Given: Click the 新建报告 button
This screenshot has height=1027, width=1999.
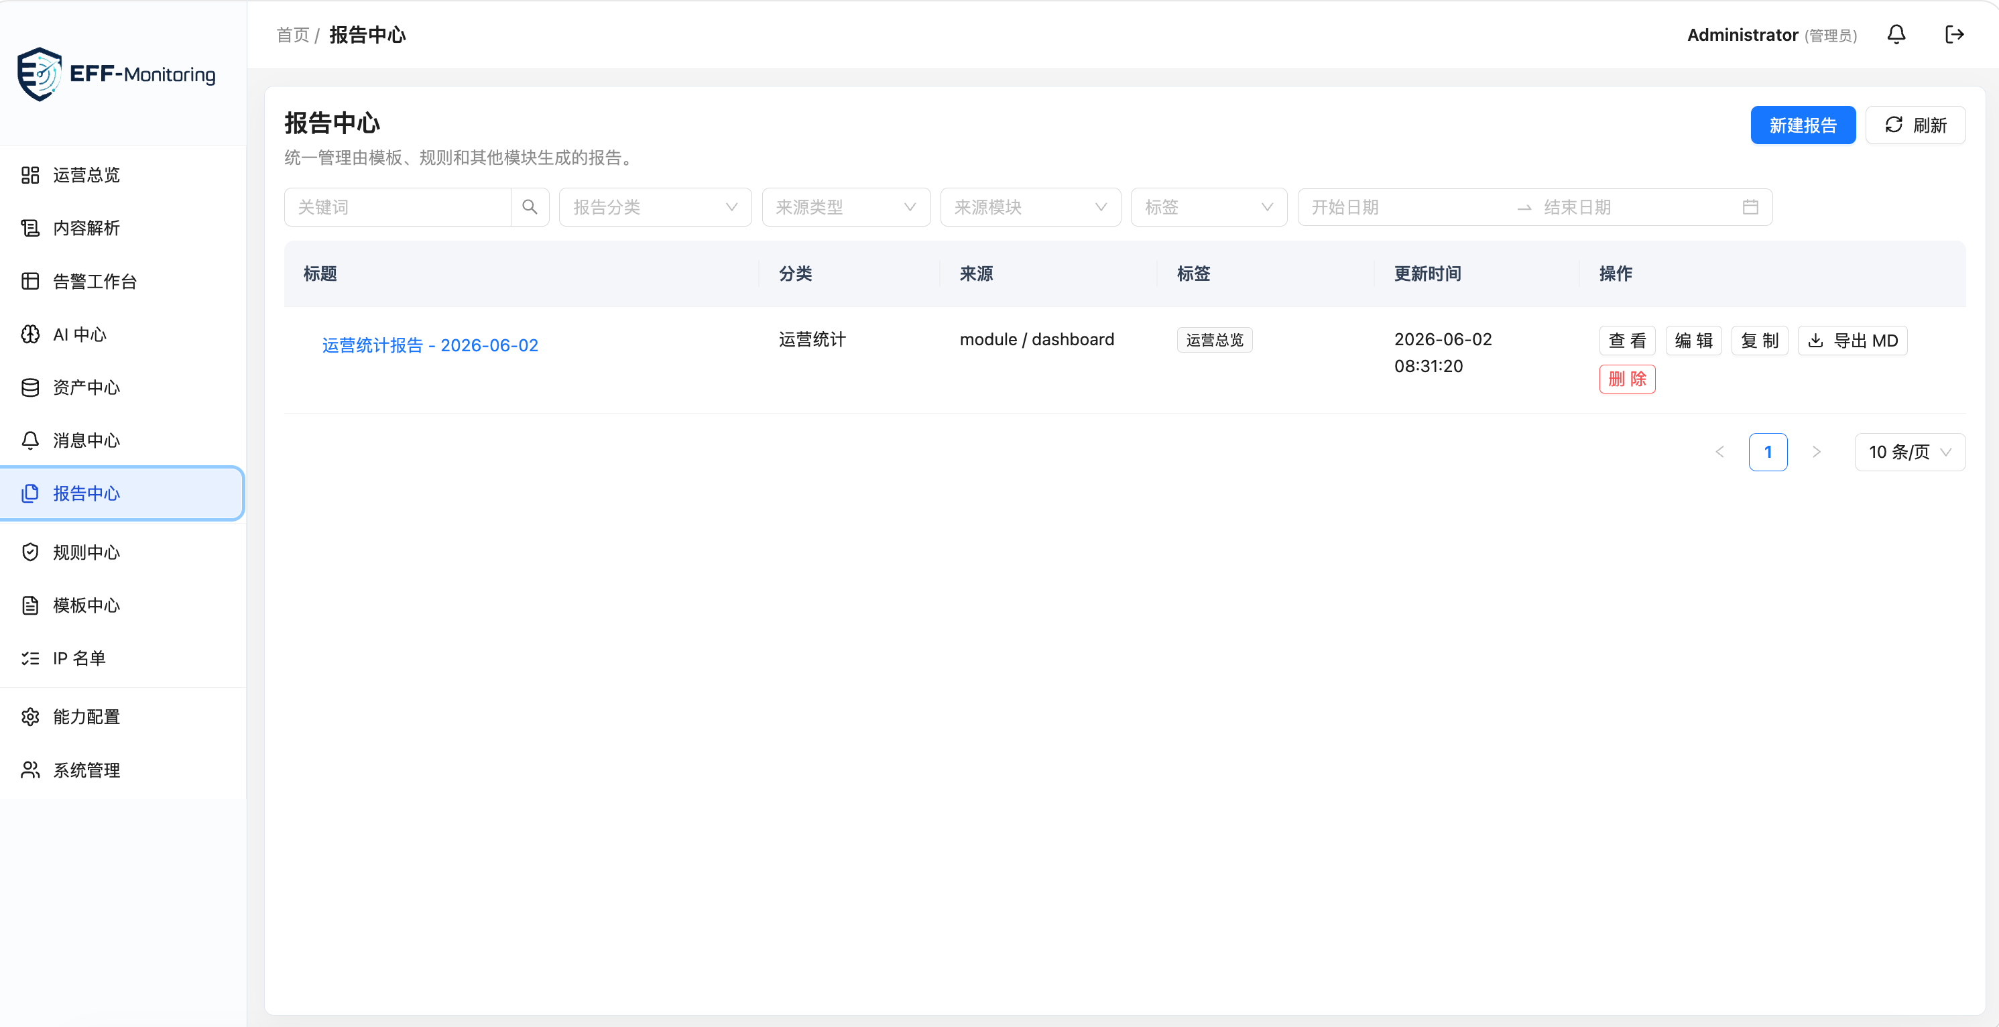Looking at the screenshot, I should [1803, 125].
